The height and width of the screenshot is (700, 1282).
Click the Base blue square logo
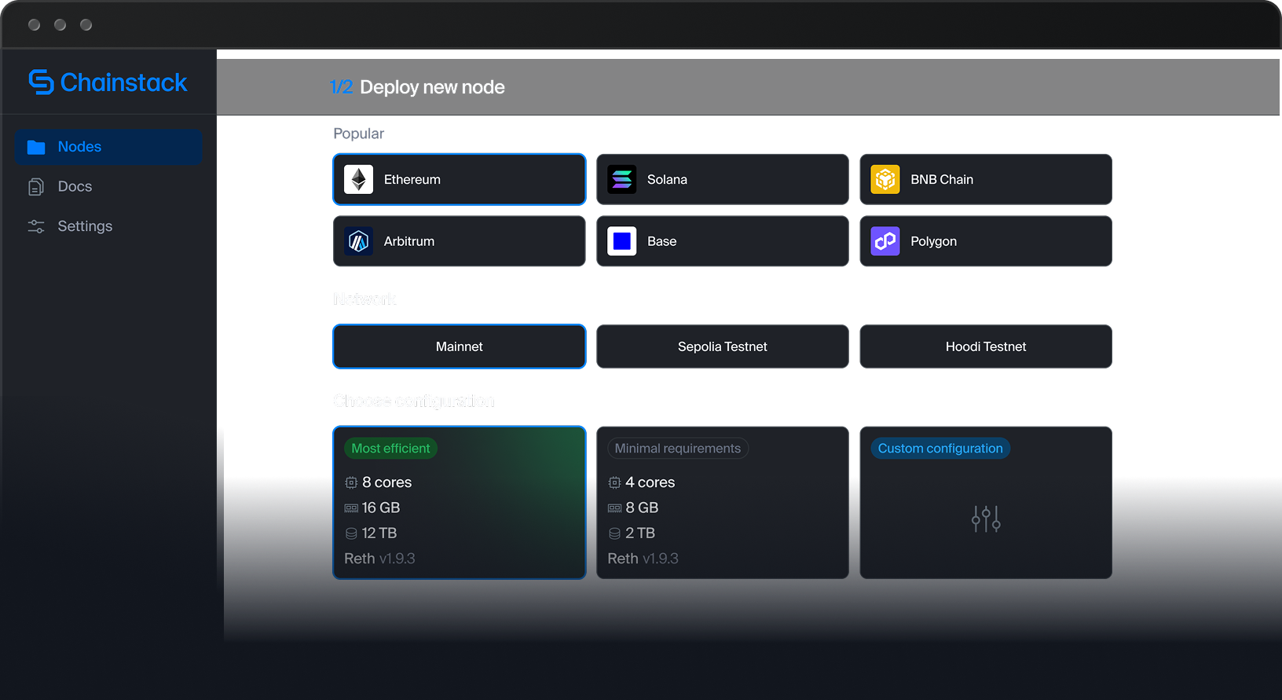[x=622, y=241]
